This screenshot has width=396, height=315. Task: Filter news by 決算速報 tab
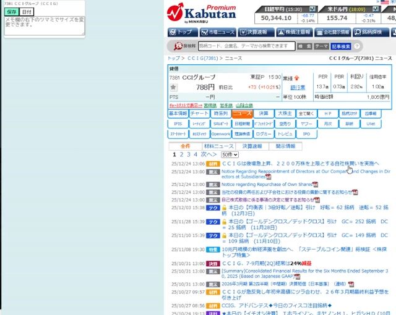click(x=252, y=146)
